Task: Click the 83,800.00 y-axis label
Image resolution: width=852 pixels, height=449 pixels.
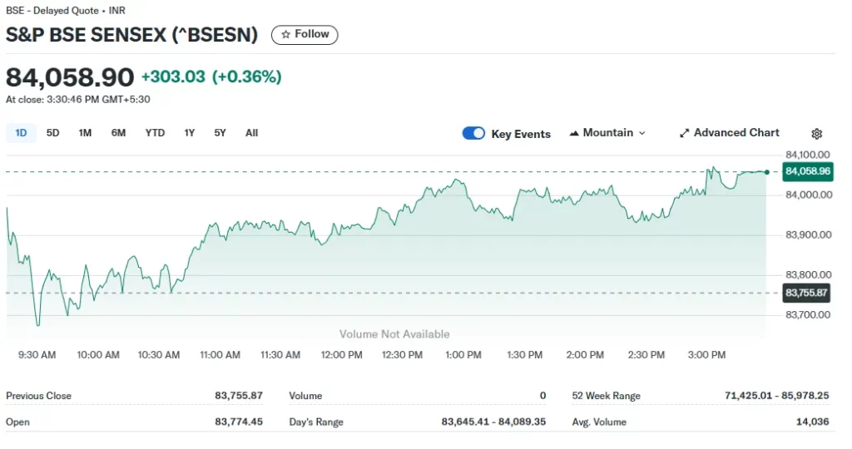Action: point(809,274)
